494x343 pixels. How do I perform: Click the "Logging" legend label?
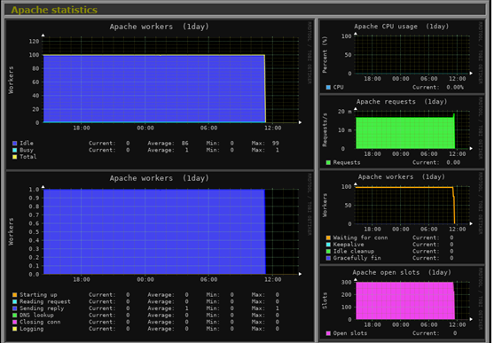32,329
